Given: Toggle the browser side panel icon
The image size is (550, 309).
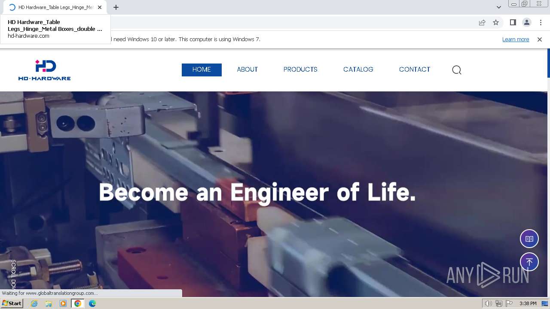Looking at the screenshot, I should click(513, 22).
